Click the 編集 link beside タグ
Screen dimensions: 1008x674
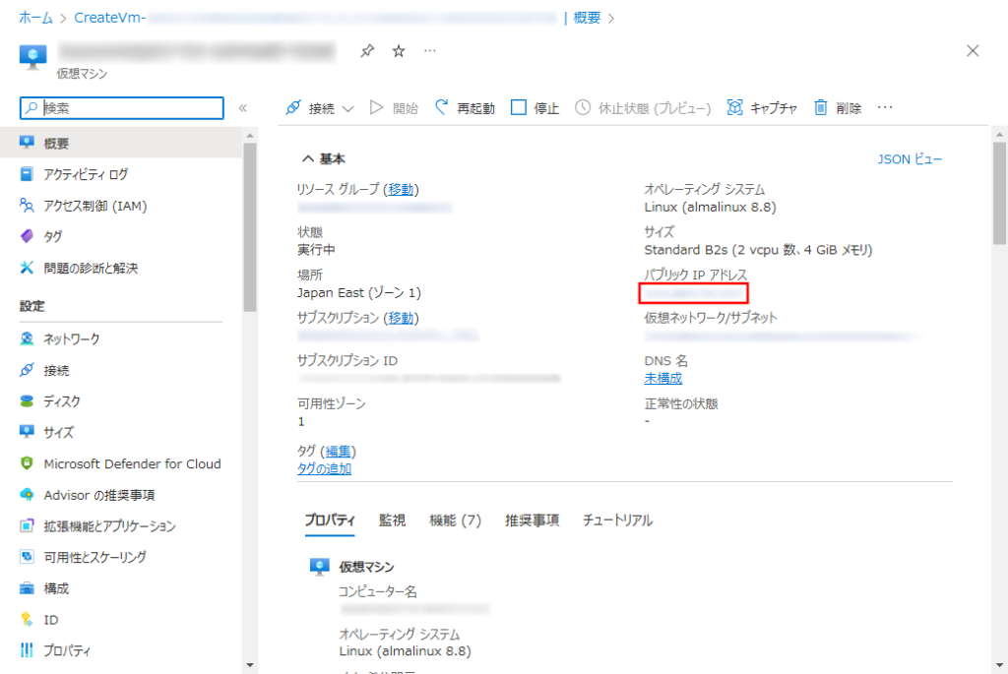coord(338,452)
